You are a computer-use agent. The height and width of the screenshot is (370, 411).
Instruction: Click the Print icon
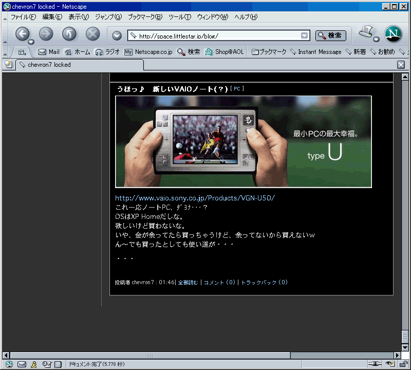coord(366,32)
